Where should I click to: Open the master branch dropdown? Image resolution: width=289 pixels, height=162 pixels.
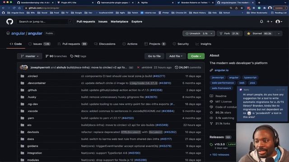point(29,56)
